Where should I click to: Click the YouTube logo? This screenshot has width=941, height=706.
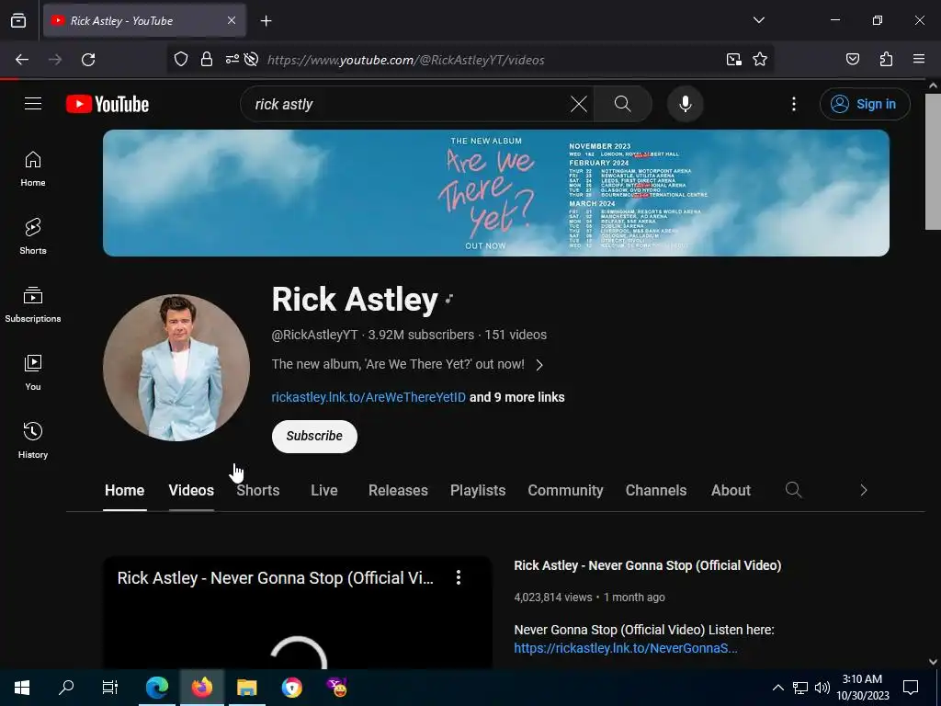coord(108,104)
